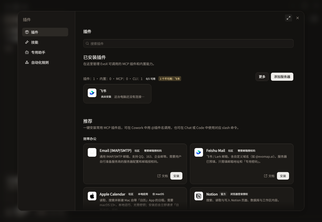Close the 插件 dialog

tap(298, 18)
